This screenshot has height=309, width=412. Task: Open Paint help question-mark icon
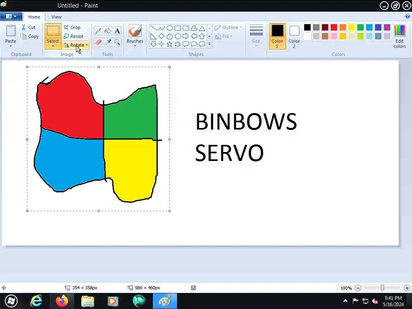tap(408, 16)
